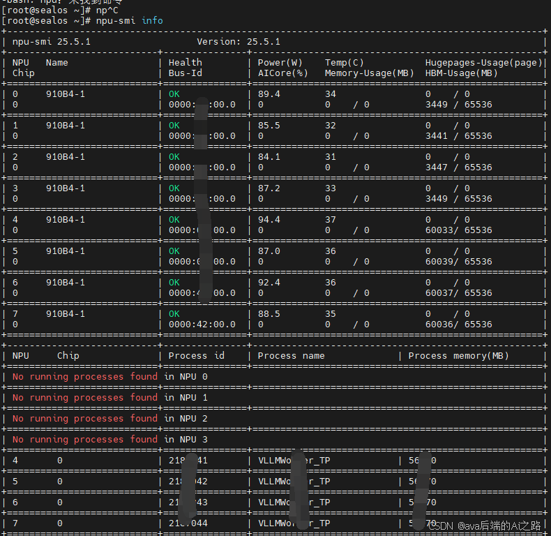Click power value 89.4 for NPU 0
The image size is (551, 536).
[269, 94]
